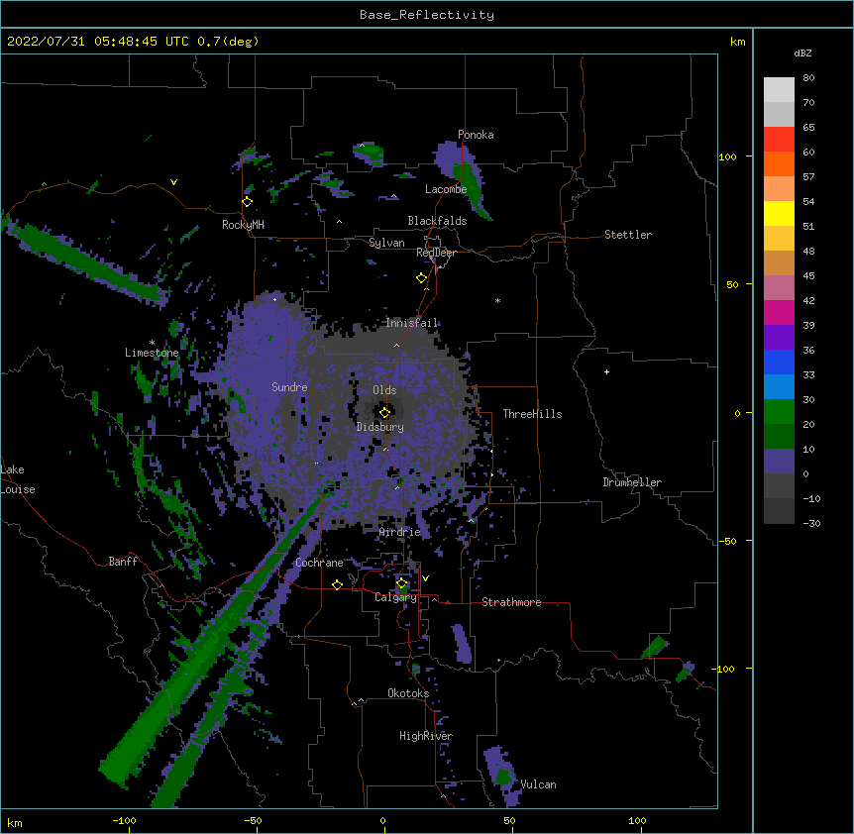This screenshot has height=834, width=854.
Task: Click the Calgary city label
Action: pyautogui.click(x=395, y=597)
